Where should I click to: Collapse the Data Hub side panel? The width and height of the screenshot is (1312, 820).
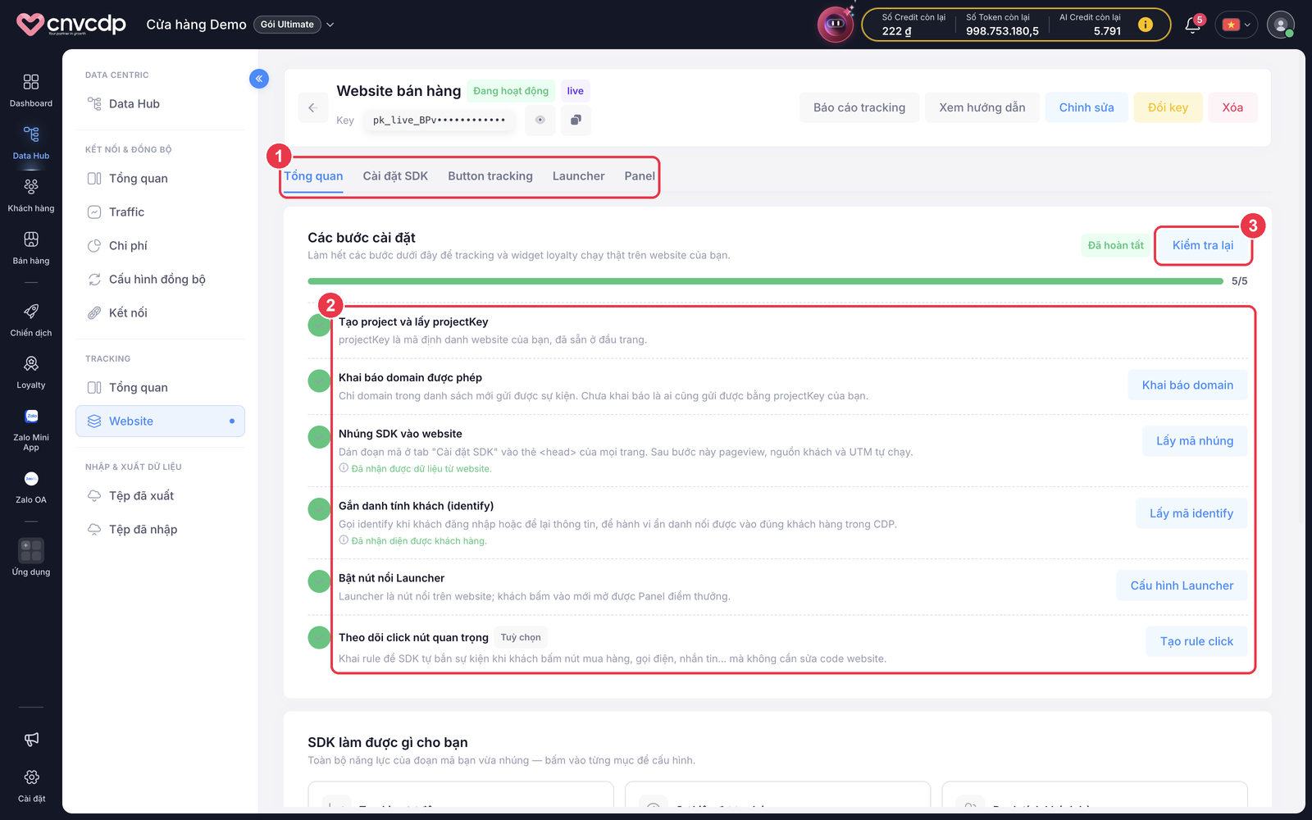coord(259,79)
